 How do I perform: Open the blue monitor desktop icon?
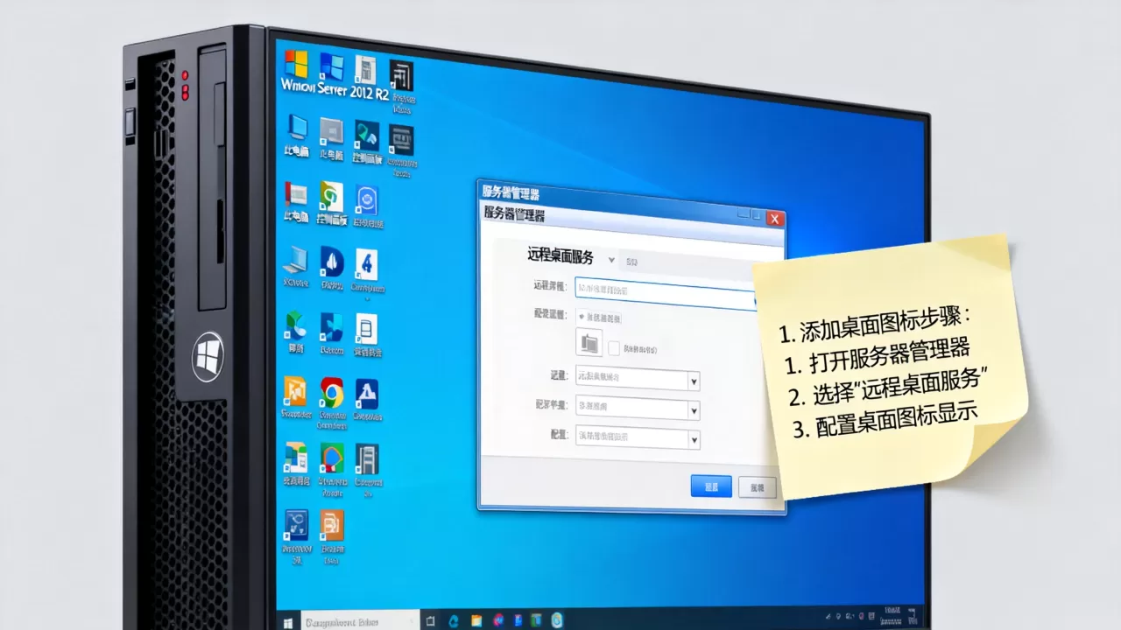[297, 129]
